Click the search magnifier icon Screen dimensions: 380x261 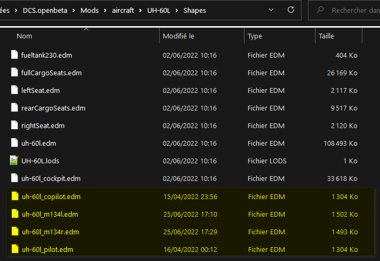[x=320, y=10]
